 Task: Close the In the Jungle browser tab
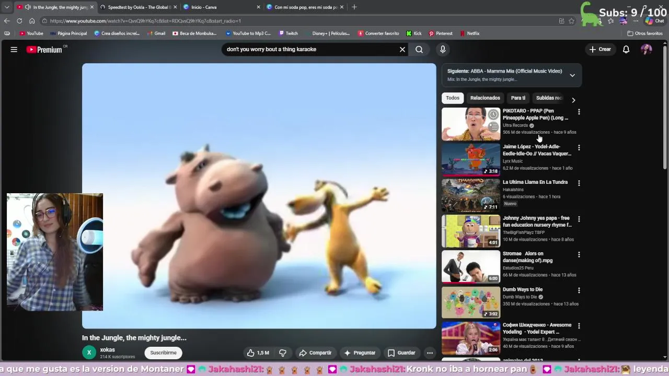[92, 7]
